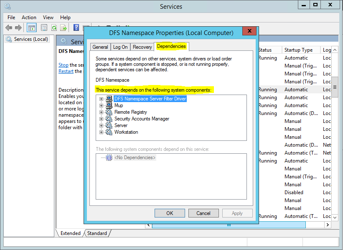
Task: Select the DFS Namespace Server Filter Driver item
Action: coord(150,99)
